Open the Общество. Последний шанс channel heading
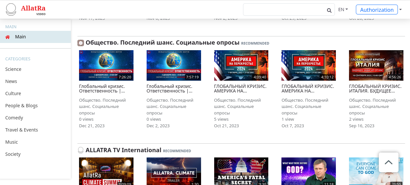 162,43
